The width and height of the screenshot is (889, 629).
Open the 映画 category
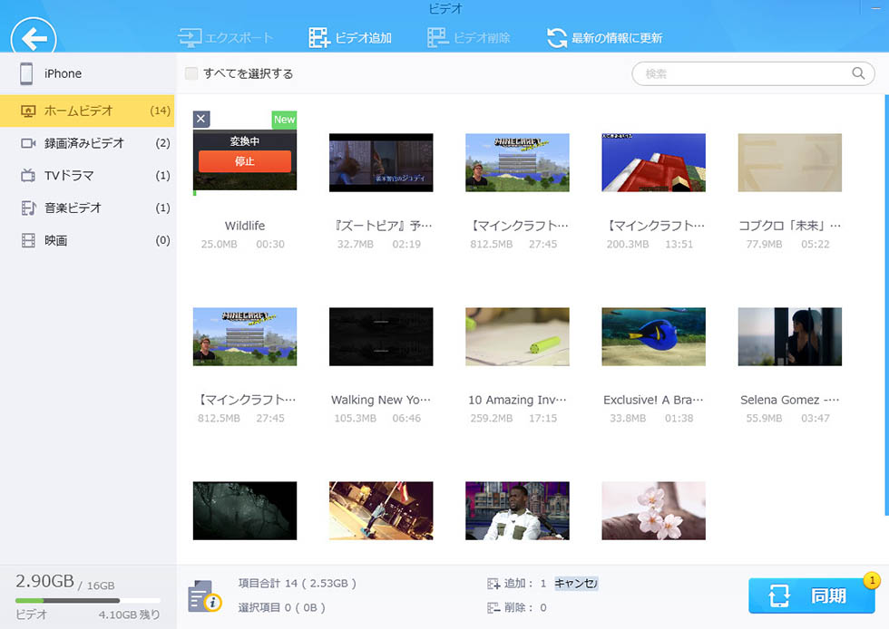87,240
